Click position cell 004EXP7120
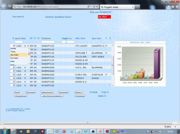 [x=48, y=46]
